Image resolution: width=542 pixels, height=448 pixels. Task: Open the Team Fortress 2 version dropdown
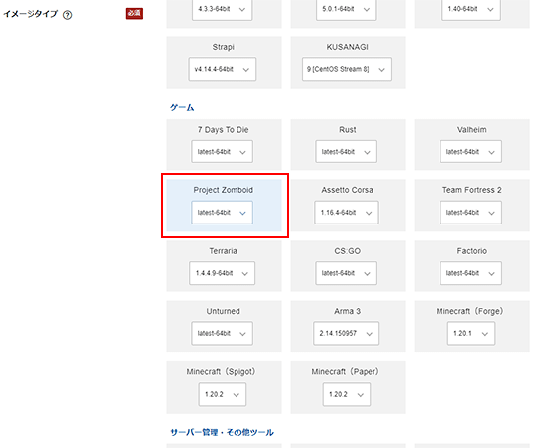tap(470, 213)
